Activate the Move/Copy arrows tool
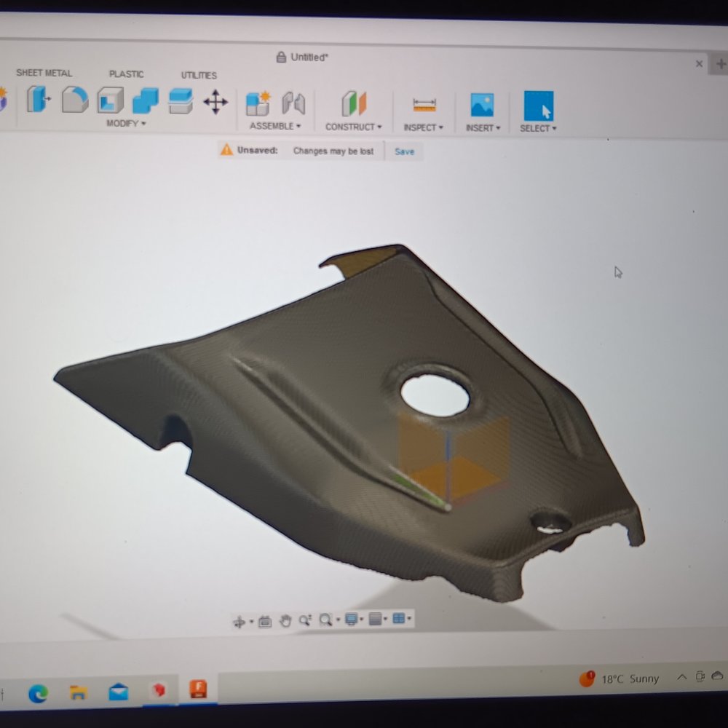 pyautogui.click(x=215, y=102)
